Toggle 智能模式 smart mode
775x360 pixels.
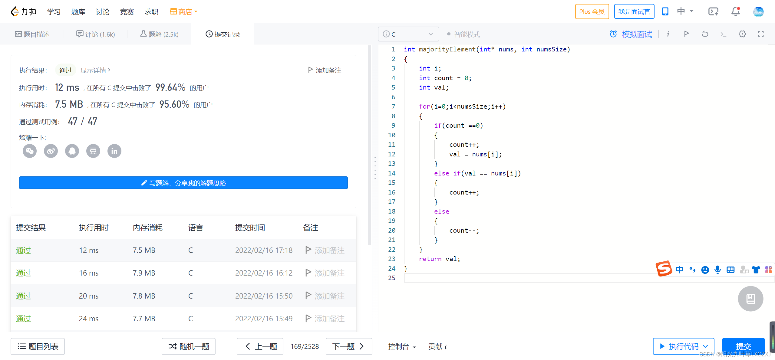[x=463, y=34]
